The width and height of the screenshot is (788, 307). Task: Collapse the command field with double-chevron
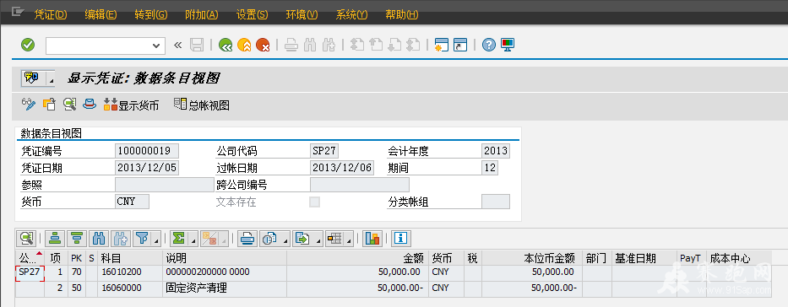177,46
